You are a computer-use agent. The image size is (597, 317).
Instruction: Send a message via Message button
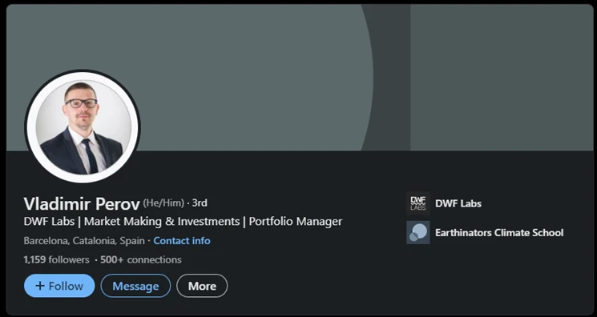135,286
